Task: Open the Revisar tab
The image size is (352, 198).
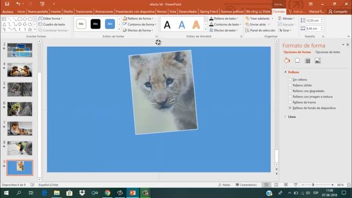Action: pyautogui.click(x=162, y=12)
